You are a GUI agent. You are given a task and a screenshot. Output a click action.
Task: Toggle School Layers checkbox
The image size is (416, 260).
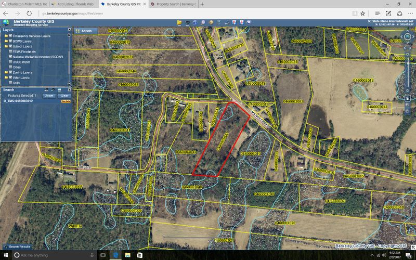(x=10, y=46)
